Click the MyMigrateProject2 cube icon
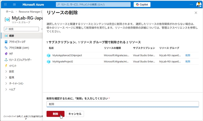The height and width of the screenshot is (121, 203). pyautogui.click(x=49, y=62)
